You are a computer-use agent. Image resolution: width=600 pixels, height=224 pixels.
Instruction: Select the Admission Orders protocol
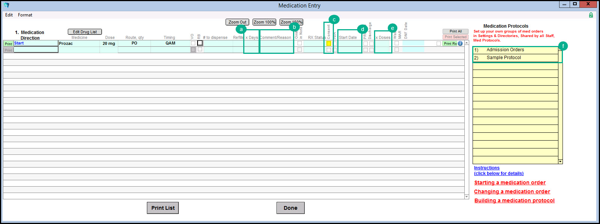[515, 50]
